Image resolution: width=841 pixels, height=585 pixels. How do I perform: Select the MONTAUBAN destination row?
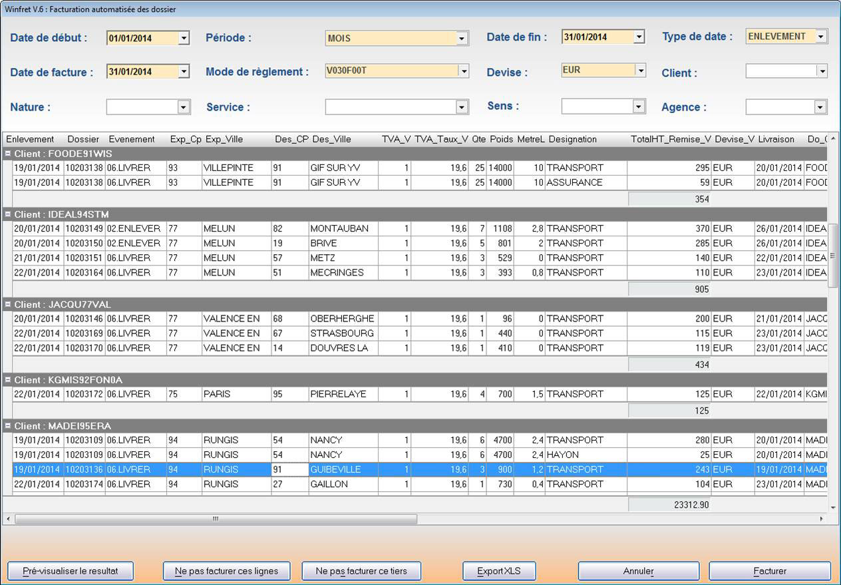(x=339, y=228)
